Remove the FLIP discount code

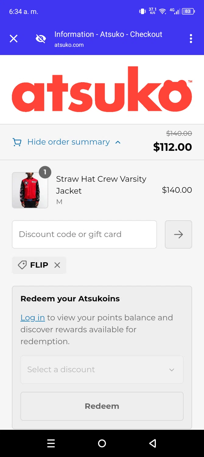click(x=57, y=265)
